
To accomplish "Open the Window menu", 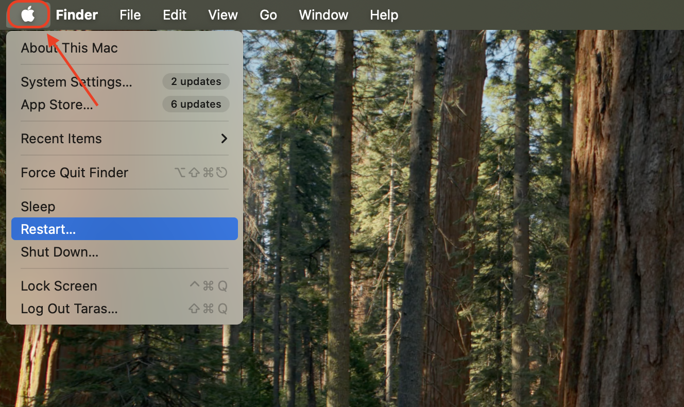I will 323,14.
